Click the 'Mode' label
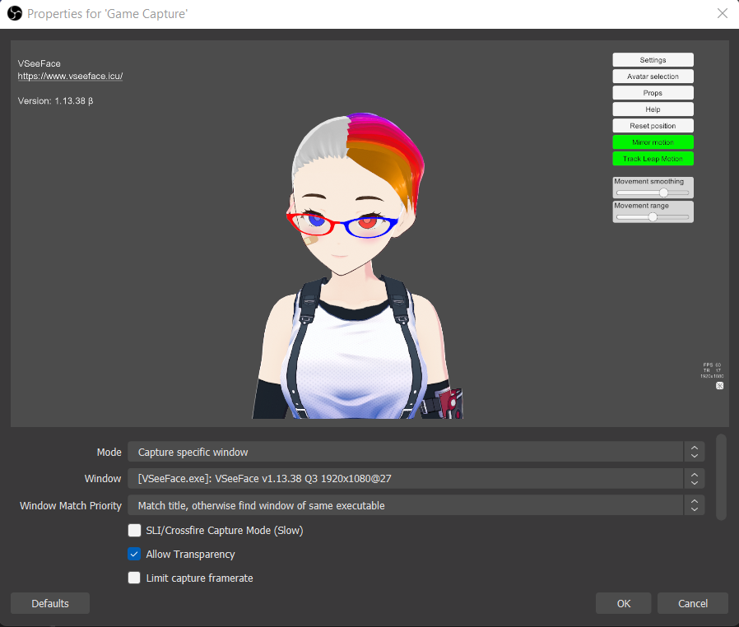Image resolution: width=739 pixels, height=627 pixels. pyautogui.click(x=109, y=452)
